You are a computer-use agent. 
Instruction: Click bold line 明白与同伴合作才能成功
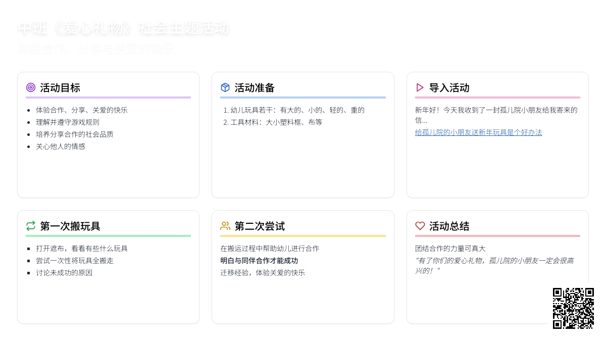click(x=259, y=261)
